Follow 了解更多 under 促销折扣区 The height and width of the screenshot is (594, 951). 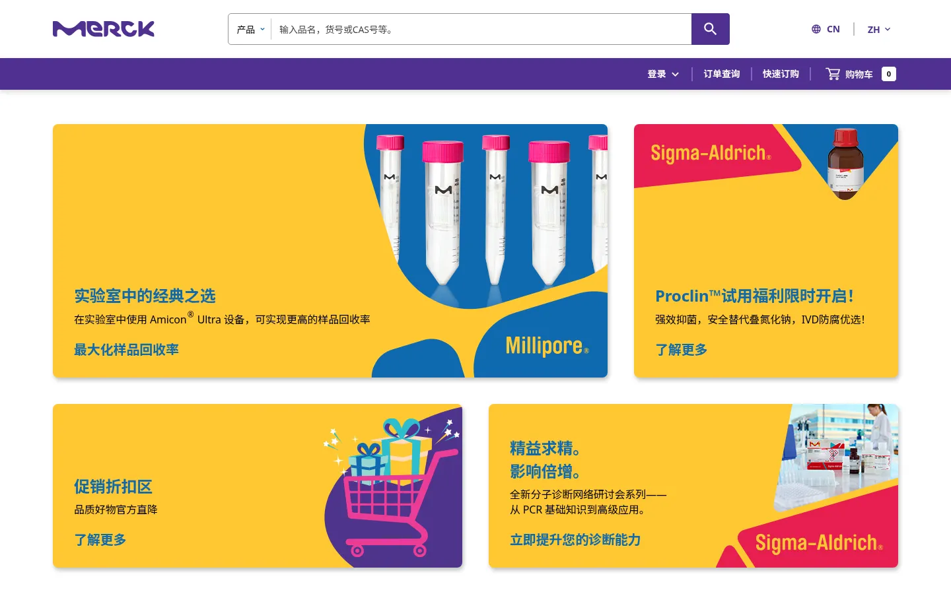pyautogui.click(x=100, y=540)
